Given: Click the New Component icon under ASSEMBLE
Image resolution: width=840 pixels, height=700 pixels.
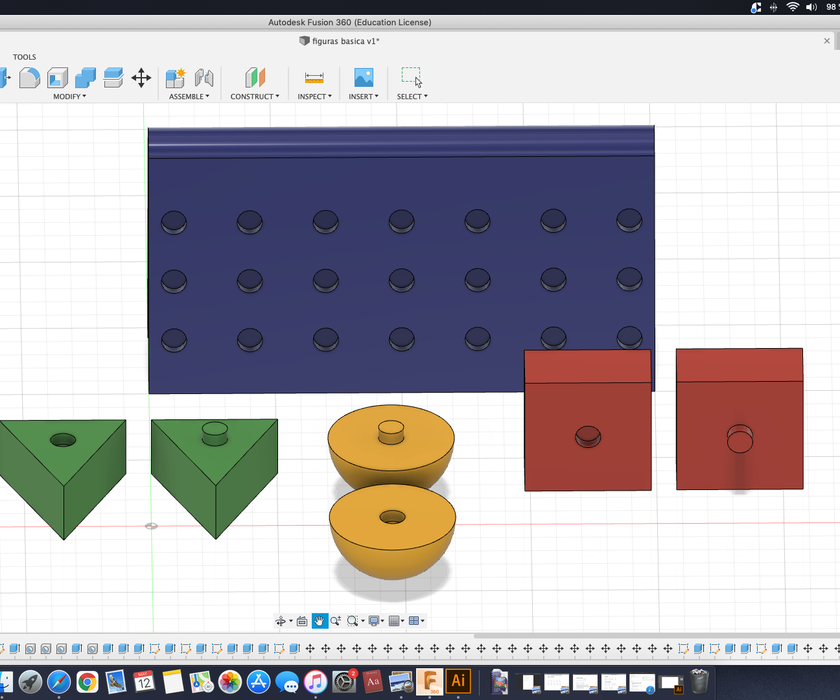Looking at the screenshot, I should pos(174,77).
